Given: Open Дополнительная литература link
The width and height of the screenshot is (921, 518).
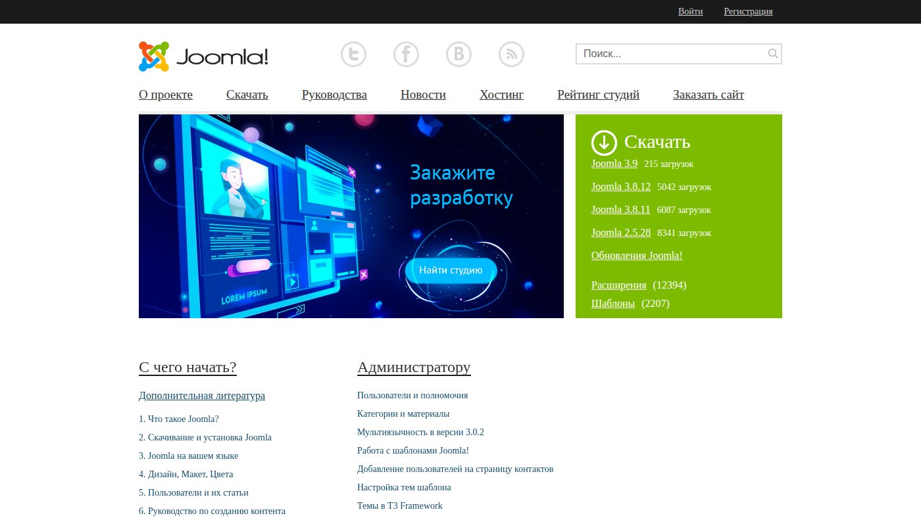Looking at the screenshot, I should click(x=202, y=396).
